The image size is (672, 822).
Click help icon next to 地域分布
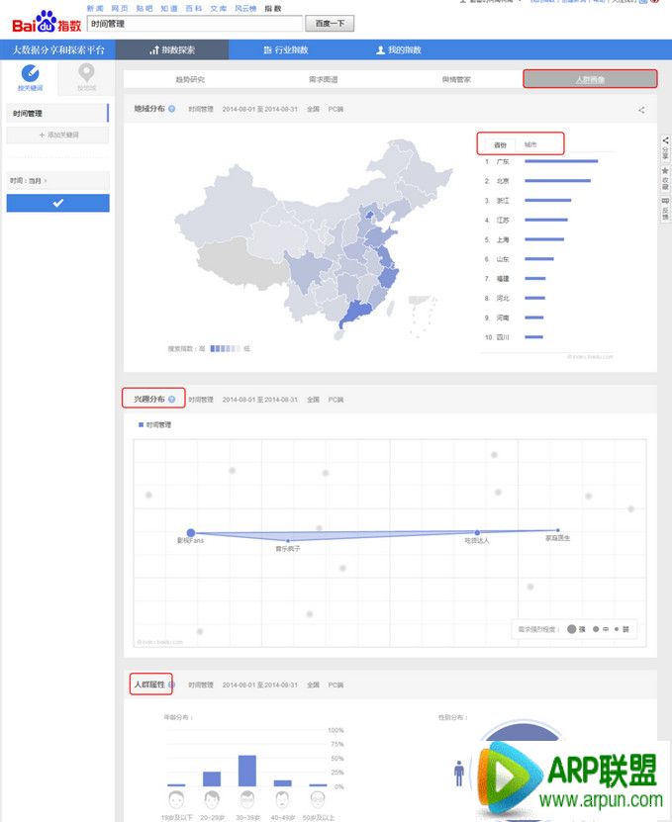pos(172,110)
